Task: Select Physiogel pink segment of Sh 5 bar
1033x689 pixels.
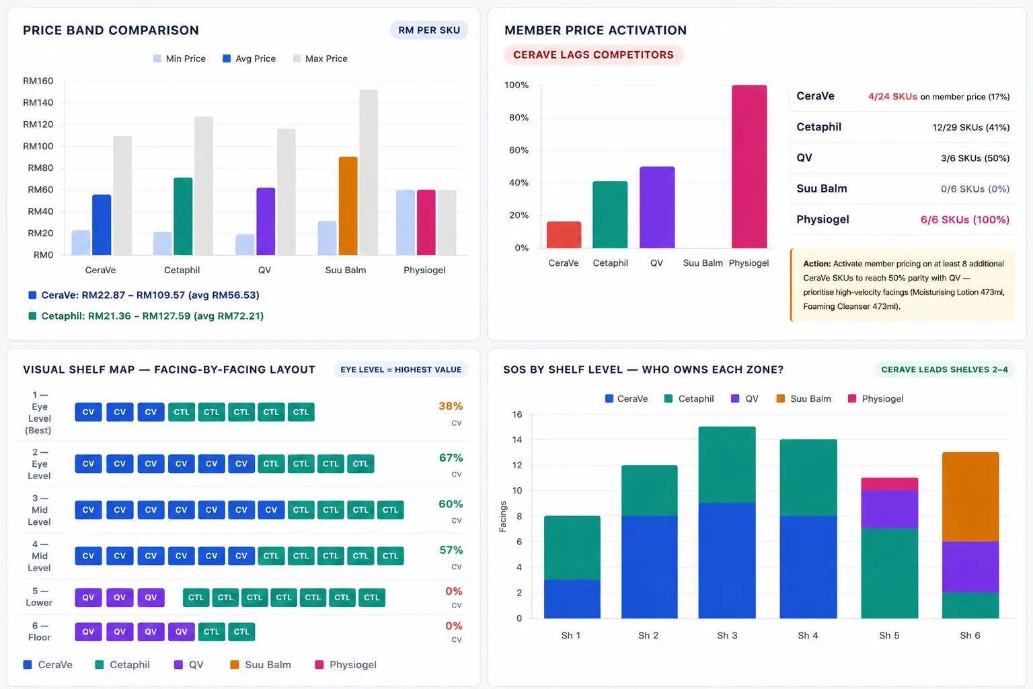Action: [889, 484]
